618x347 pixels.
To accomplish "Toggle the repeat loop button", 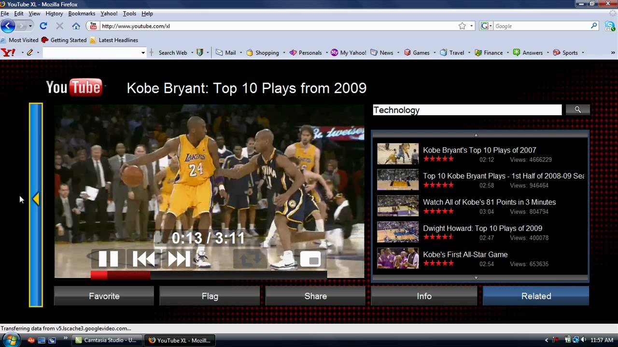I will (x=250, y=259).
